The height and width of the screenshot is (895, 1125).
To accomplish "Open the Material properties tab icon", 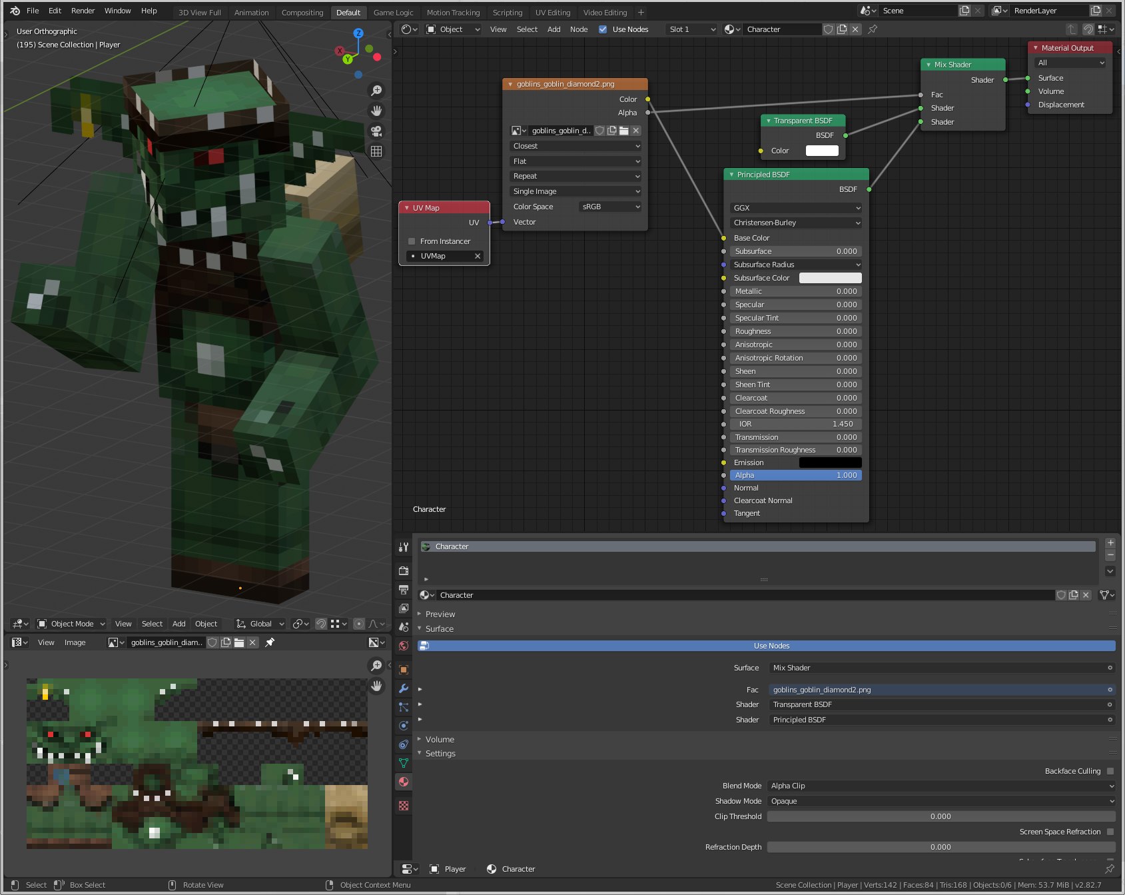I will pos(404,782).
